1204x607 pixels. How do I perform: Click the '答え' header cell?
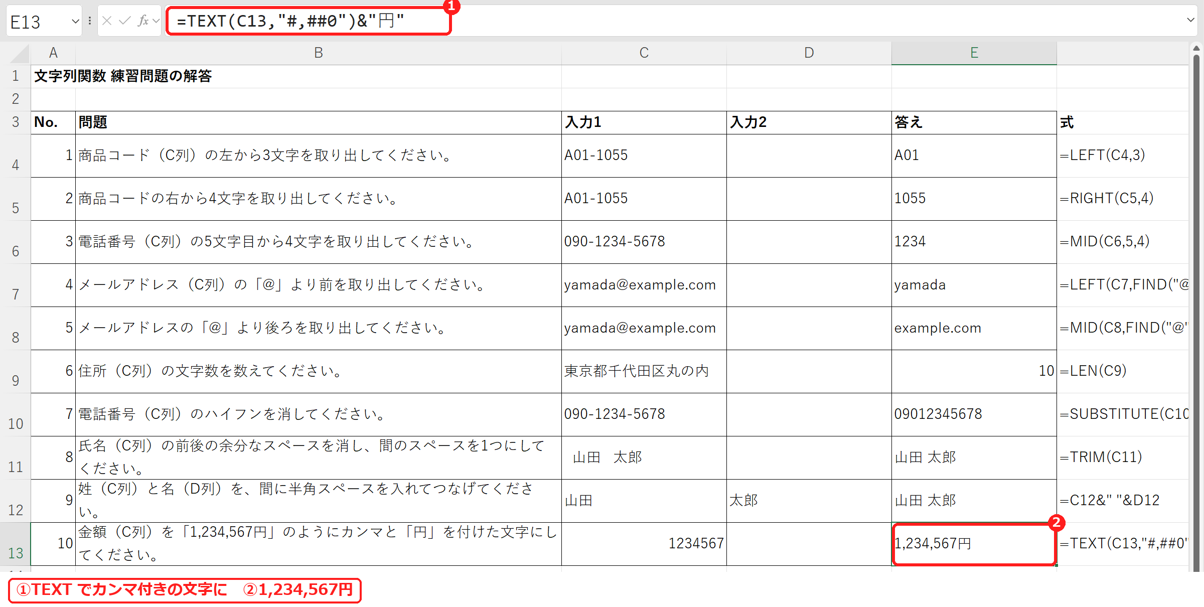(x=974, y=122)
